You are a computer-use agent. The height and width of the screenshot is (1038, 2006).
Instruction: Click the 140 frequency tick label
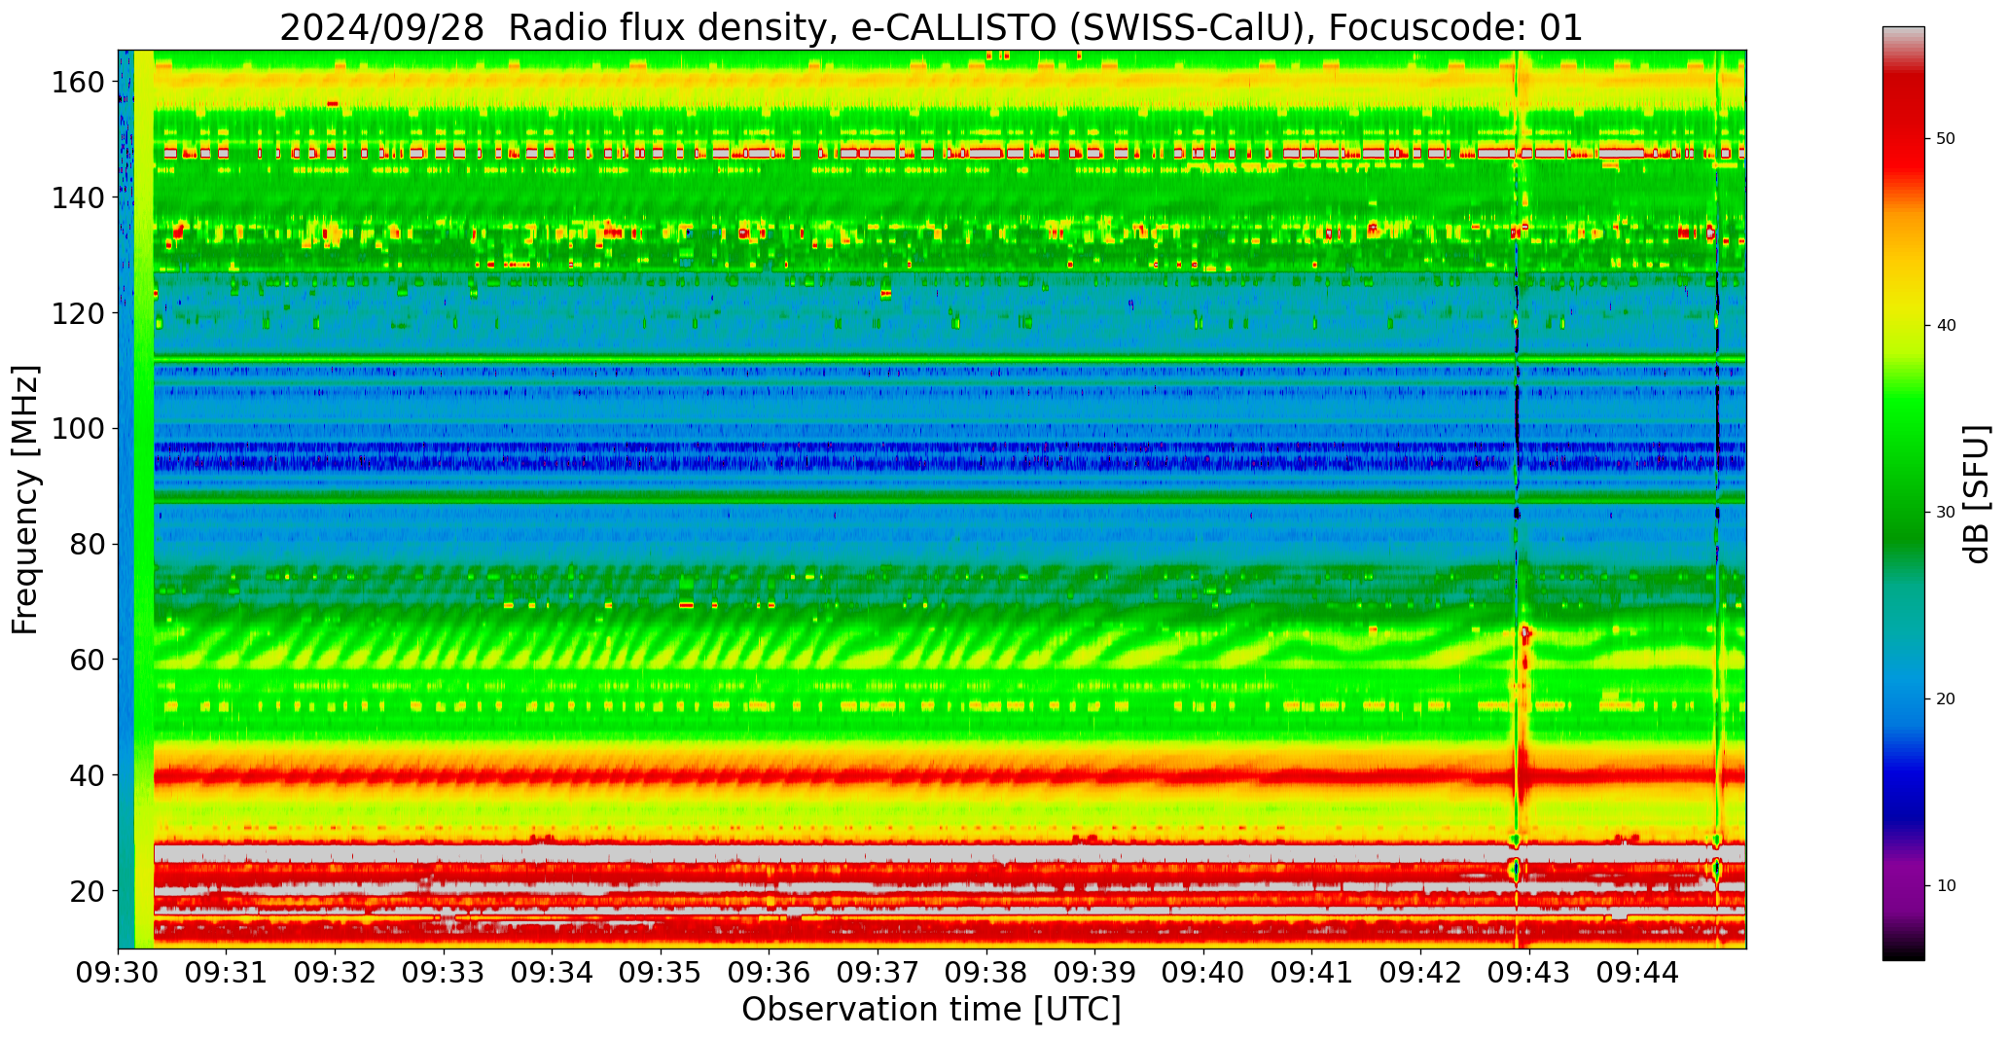coord(78,197)
